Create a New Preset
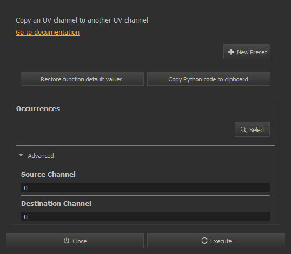Image resolution: width=291 pixels, height=254 pixels. click(x=247, y=52)
